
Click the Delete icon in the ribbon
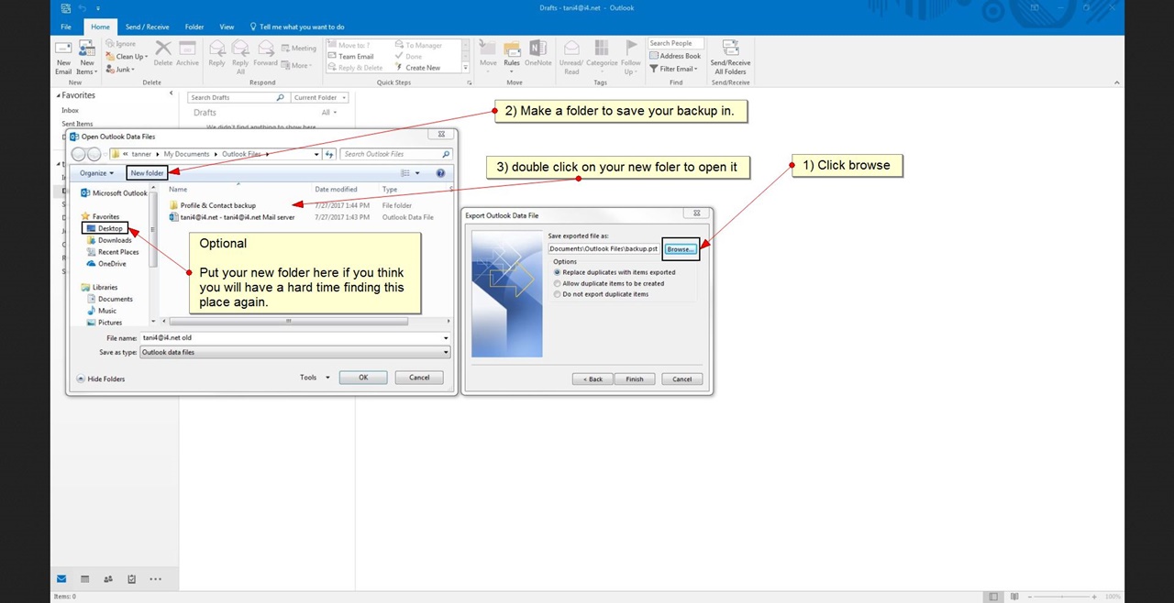[163, 53]
